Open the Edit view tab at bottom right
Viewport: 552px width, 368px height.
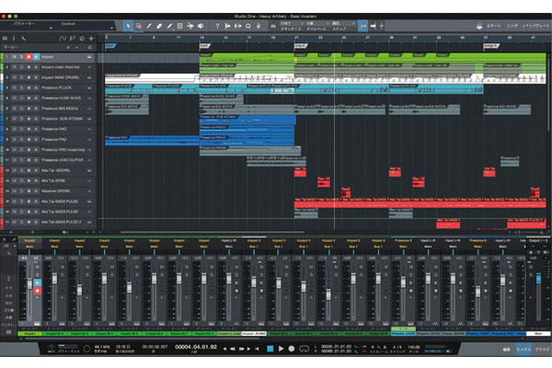coord(506,350)
